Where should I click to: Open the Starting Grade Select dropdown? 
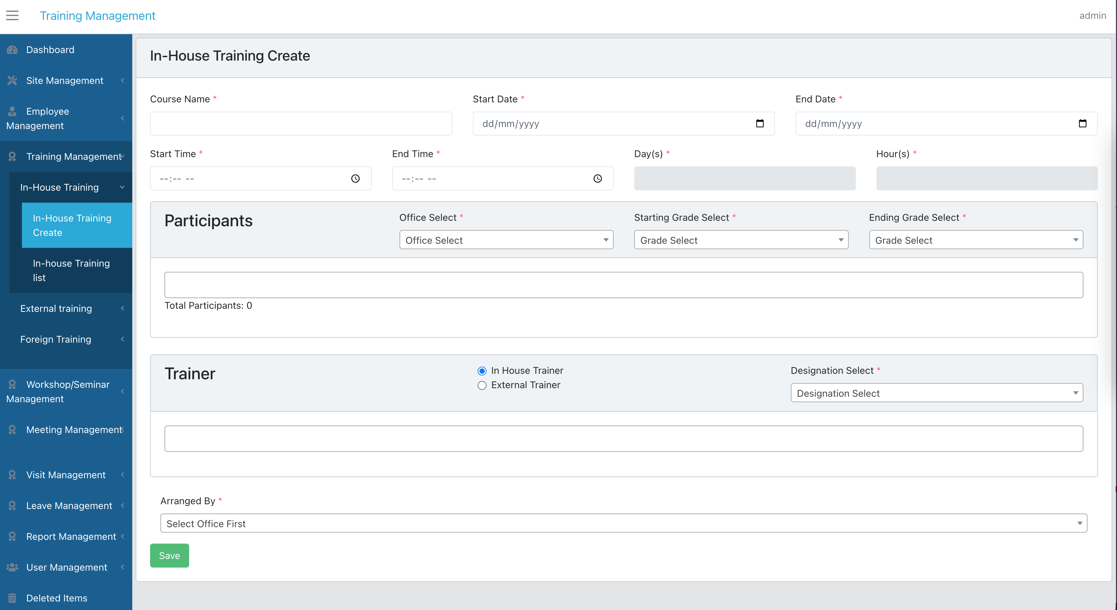(x=741, y=240)
